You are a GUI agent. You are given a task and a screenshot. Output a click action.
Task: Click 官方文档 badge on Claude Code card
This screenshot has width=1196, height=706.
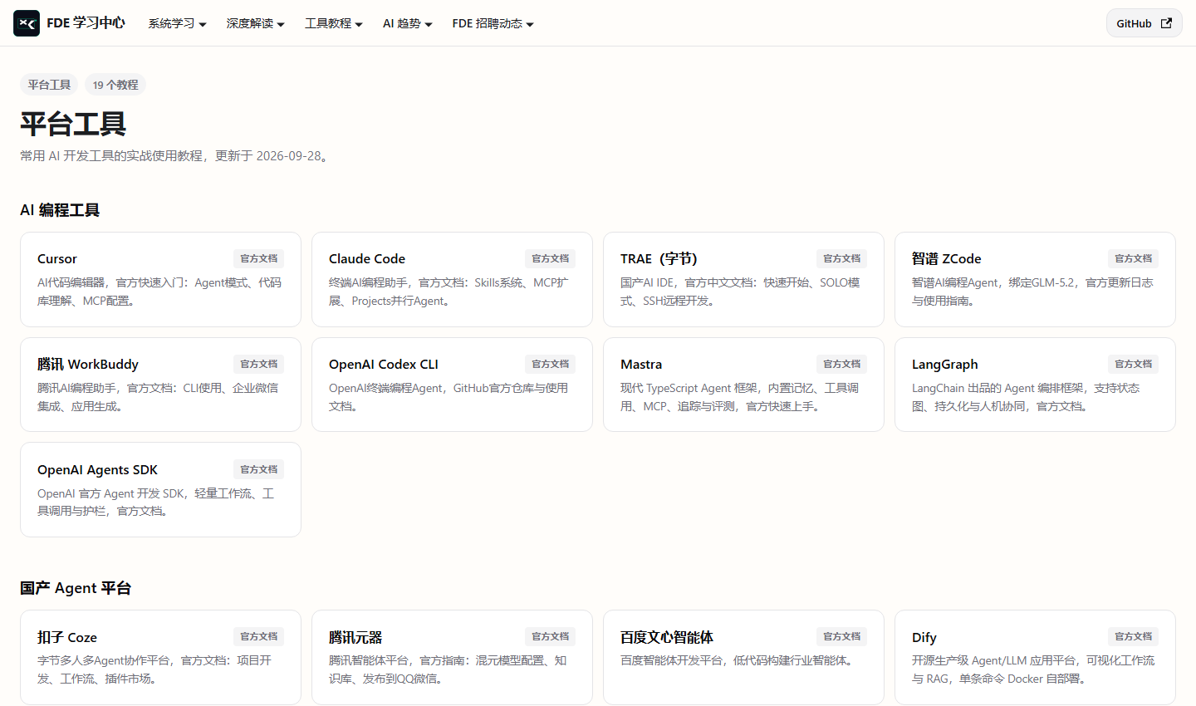coord(551,258)
